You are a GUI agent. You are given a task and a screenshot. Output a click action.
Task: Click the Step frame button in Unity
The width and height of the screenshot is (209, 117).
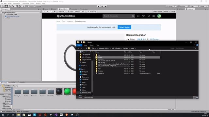(105, 6)
